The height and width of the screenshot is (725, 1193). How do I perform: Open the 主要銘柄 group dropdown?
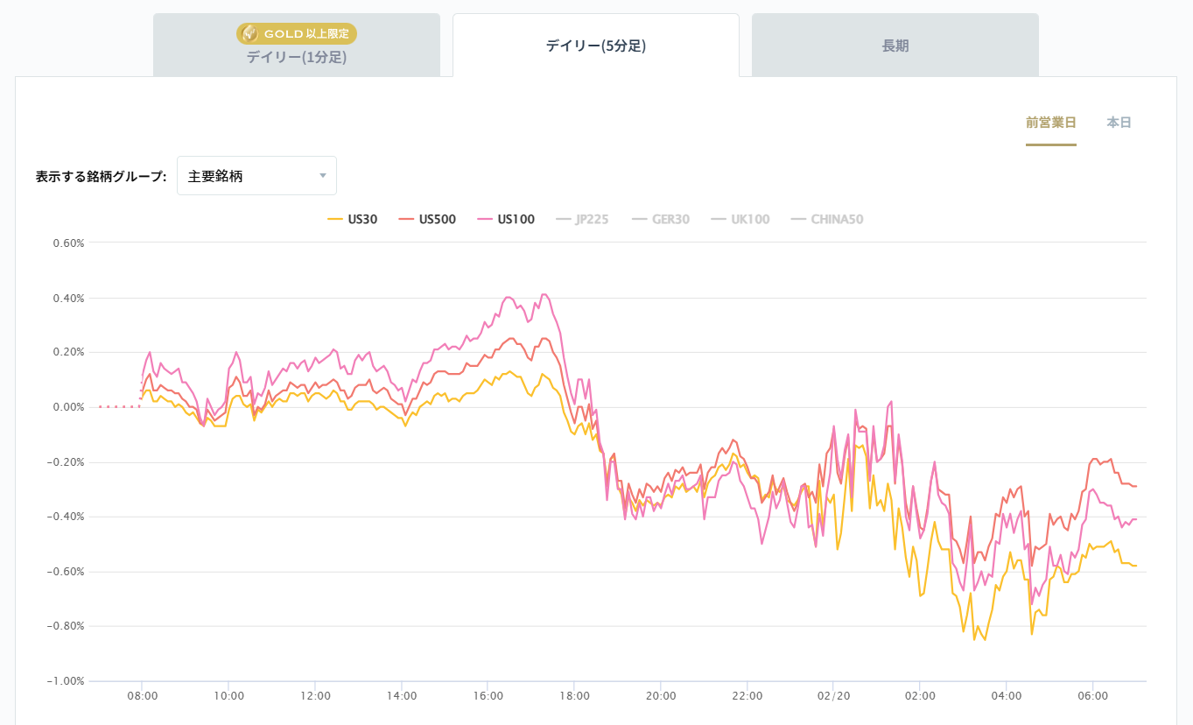pyautogui.click(x=256, y=176)
